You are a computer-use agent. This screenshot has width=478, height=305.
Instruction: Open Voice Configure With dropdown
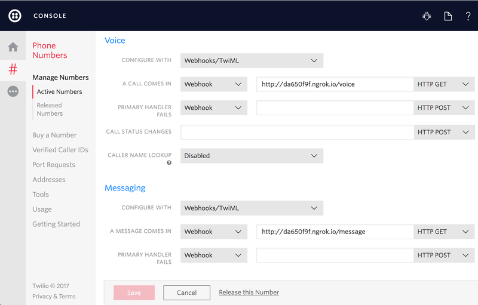[252, 60]
